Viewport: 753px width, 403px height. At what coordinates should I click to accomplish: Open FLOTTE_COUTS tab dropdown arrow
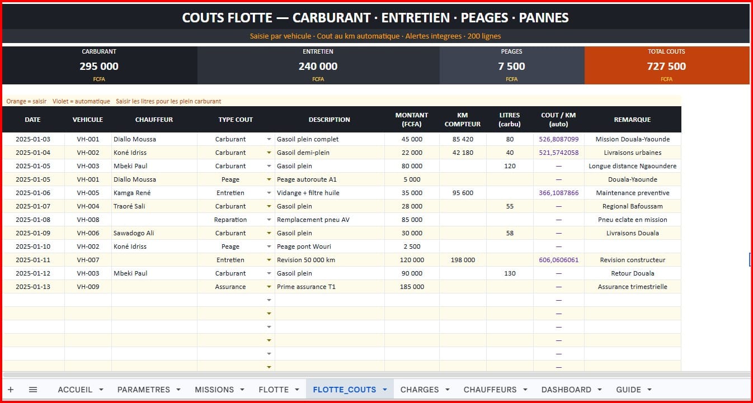[385, 390]
